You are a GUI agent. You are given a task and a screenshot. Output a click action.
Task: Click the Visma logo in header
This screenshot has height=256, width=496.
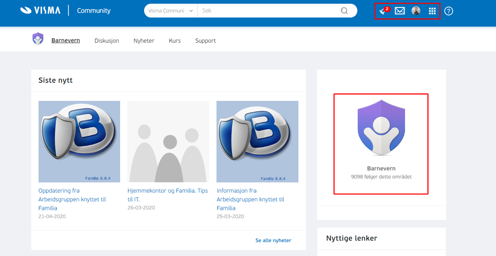[40, 10]
